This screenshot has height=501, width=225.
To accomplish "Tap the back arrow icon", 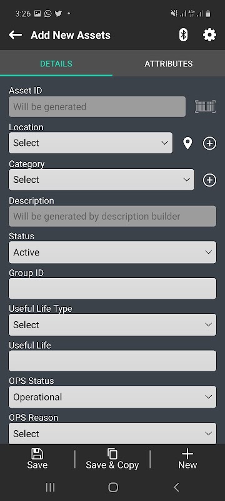I will point(15,35).
